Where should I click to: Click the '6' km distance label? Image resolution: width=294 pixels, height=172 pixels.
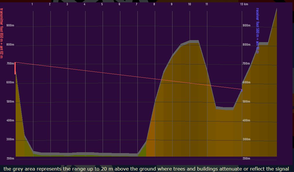pos(119,4)
